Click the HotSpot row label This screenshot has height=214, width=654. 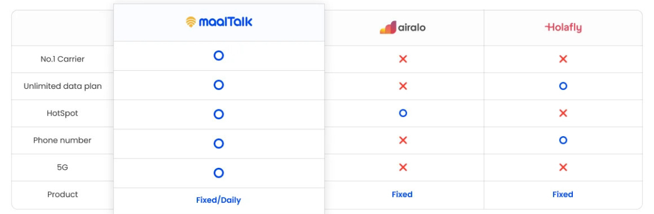62,113
